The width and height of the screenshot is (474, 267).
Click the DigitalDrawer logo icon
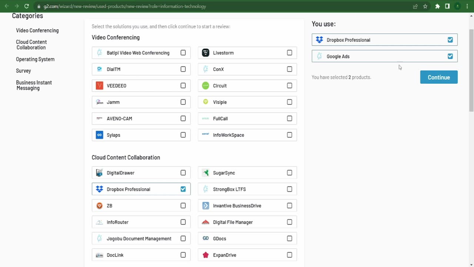click(x=99, y=173)
